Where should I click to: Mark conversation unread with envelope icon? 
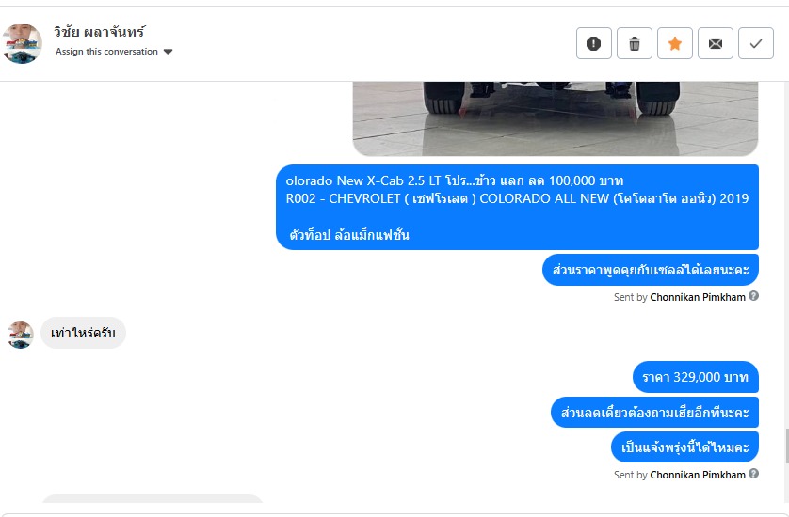click(x=716, y=44)
